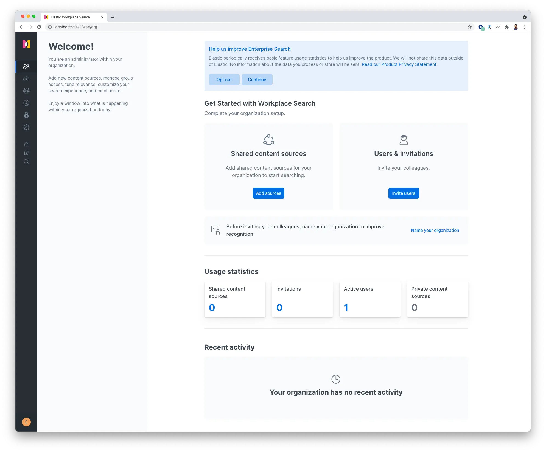Viewport: 546px width, 452px height.
Task: Reload the page with the refresh icon
Action: (39, 27)
